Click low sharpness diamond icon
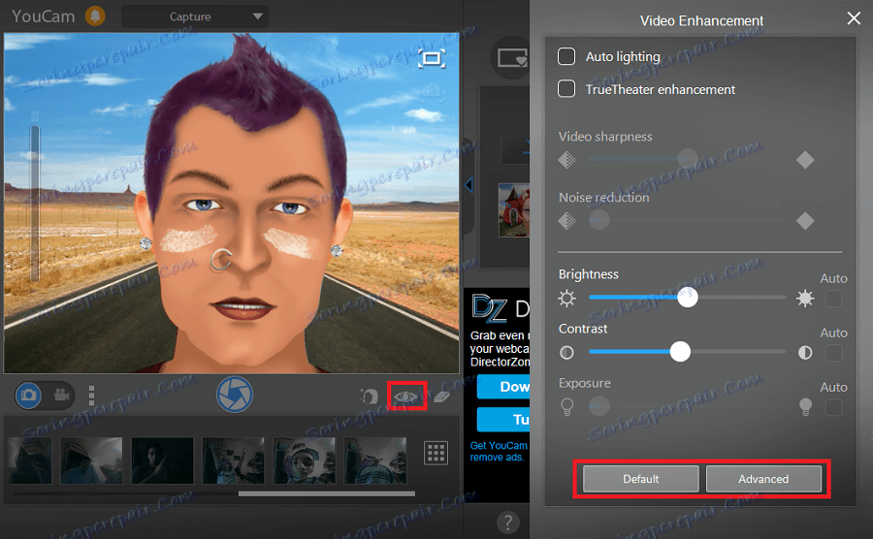This screenshot has width=873, height=539. click(566, 160)
